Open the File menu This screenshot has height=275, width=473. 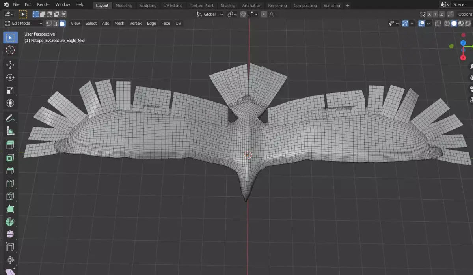[16, 4]
